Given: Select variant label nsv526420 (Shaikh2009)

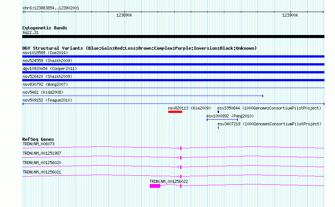Looking at the screenshot, I should coord(47,76).
